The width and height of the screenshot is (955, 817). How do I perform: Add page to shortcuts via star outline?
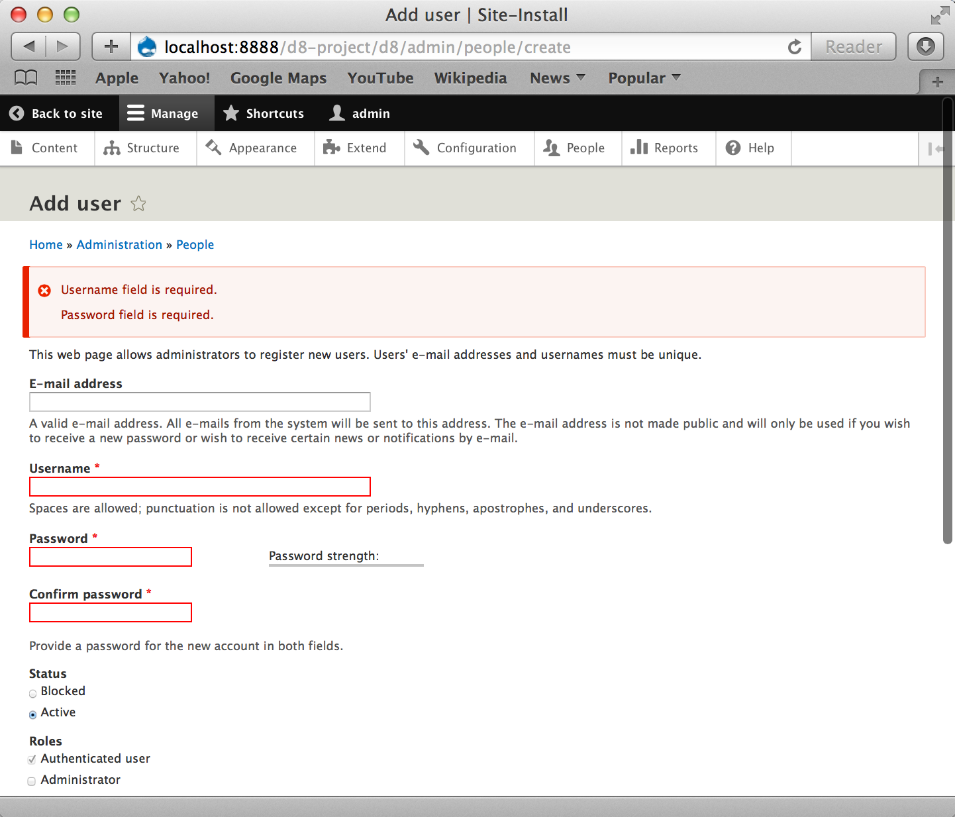[x=138, y=203]
